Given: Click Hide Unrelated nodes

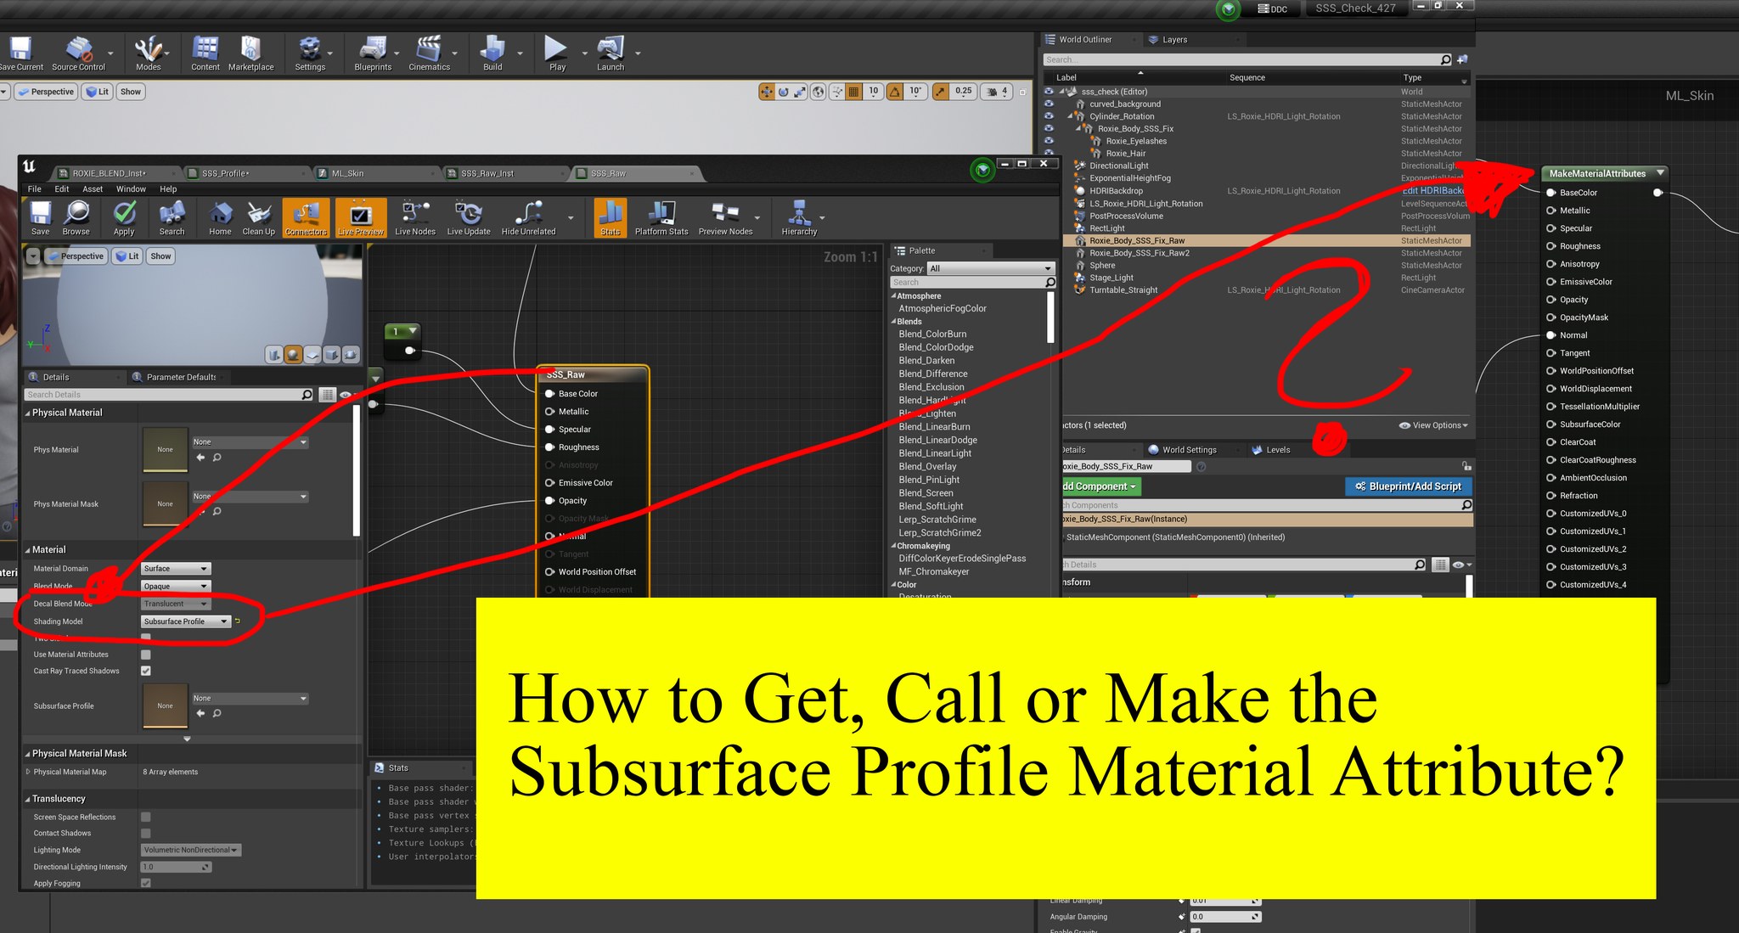Looking at the screenshot, I should coord(528,217).
